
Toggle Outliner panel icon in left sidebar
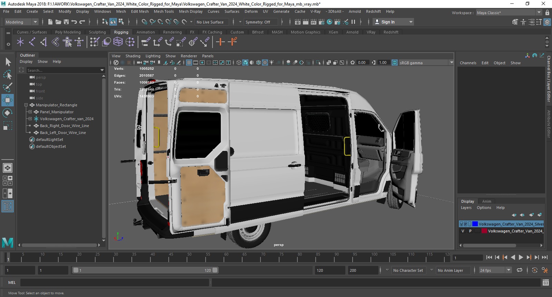click(8, 207)
